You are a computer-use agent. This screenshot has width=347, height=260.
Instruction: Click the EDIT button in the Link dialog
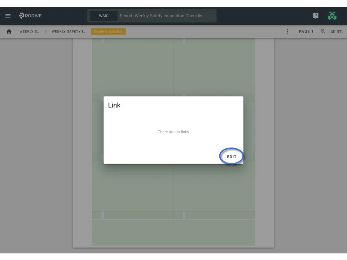pyautogui.click(x=231, y=156)
